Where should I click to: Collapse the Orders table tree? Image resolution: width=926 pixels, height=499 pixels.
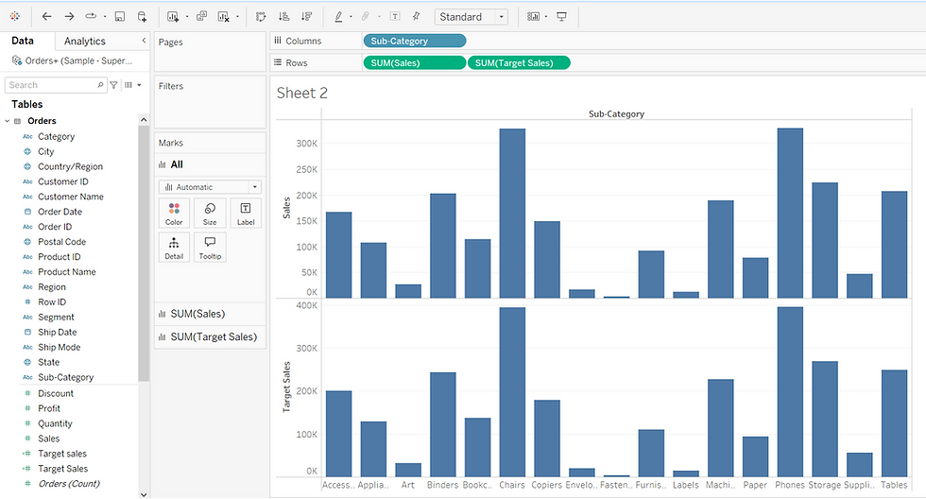tap(8, 121)
